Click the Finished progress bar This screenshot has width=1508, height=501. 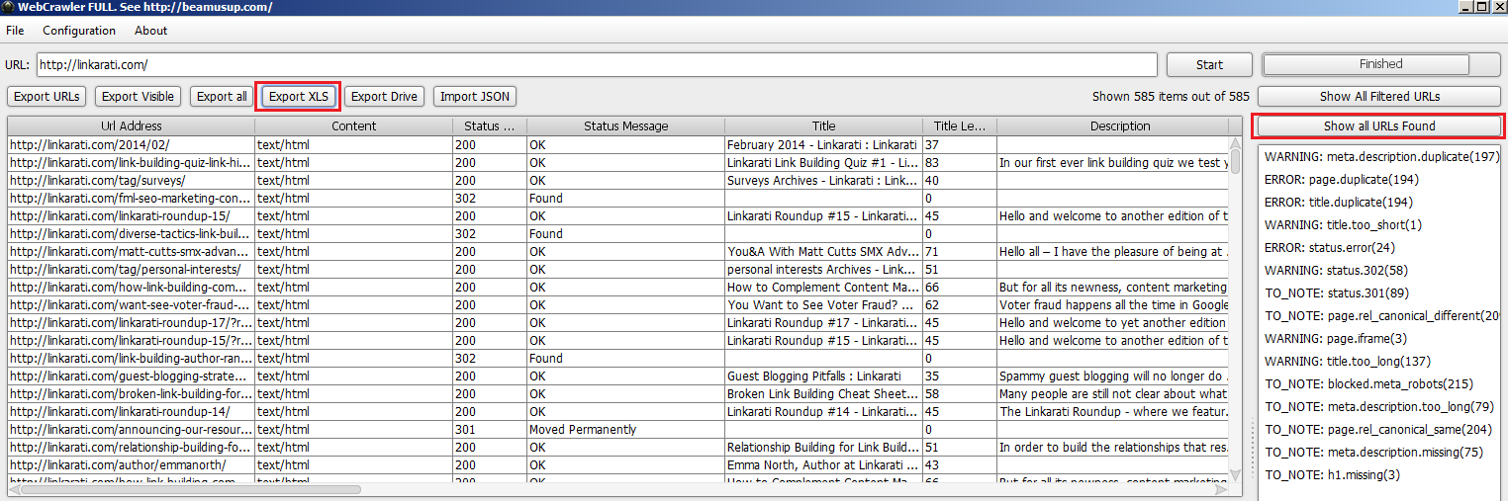click(1379, 64)
